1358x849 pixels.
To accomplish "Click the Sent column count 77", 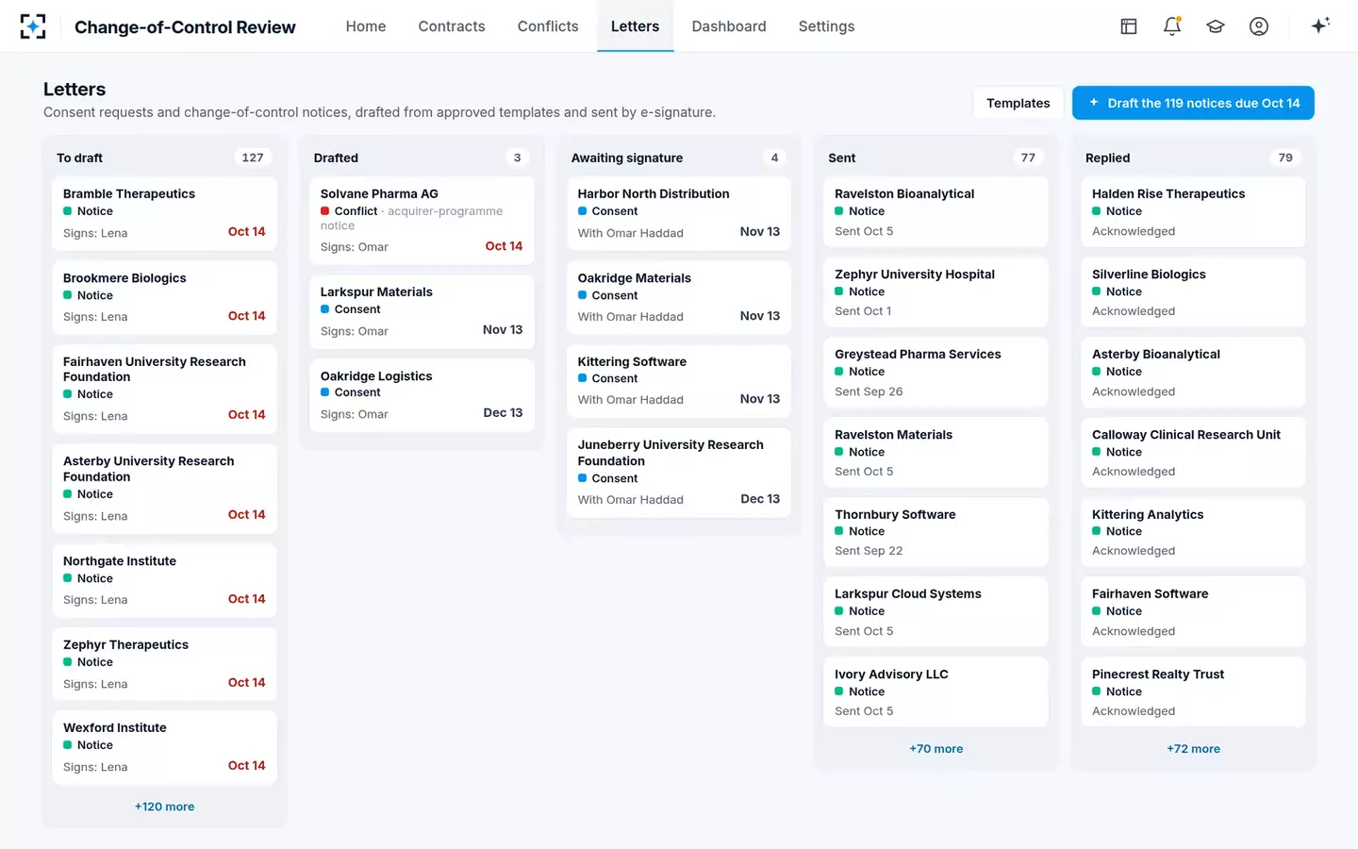I will coord(1028,158).
